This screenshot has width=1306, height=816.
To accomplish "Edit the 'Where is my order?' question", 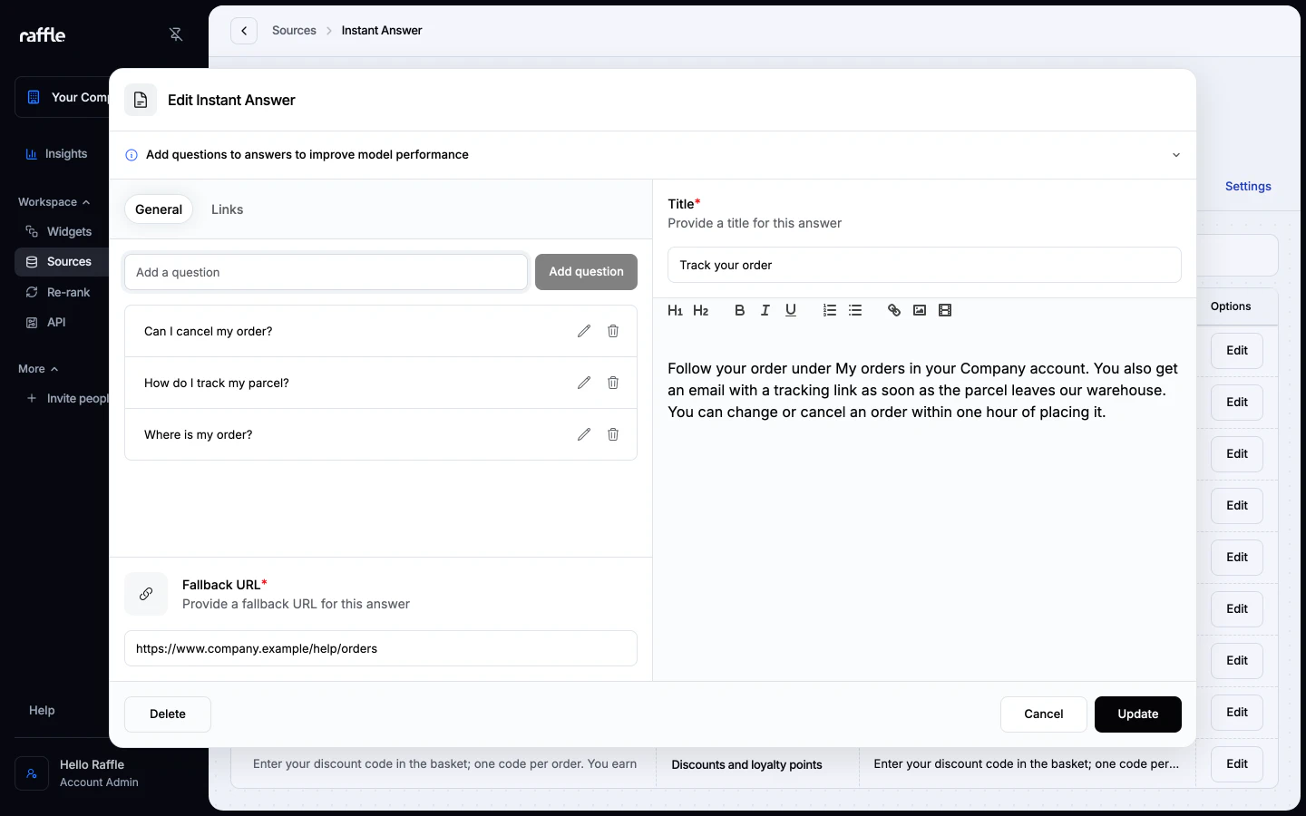I will pyautogui.click(x=584, y=434).
